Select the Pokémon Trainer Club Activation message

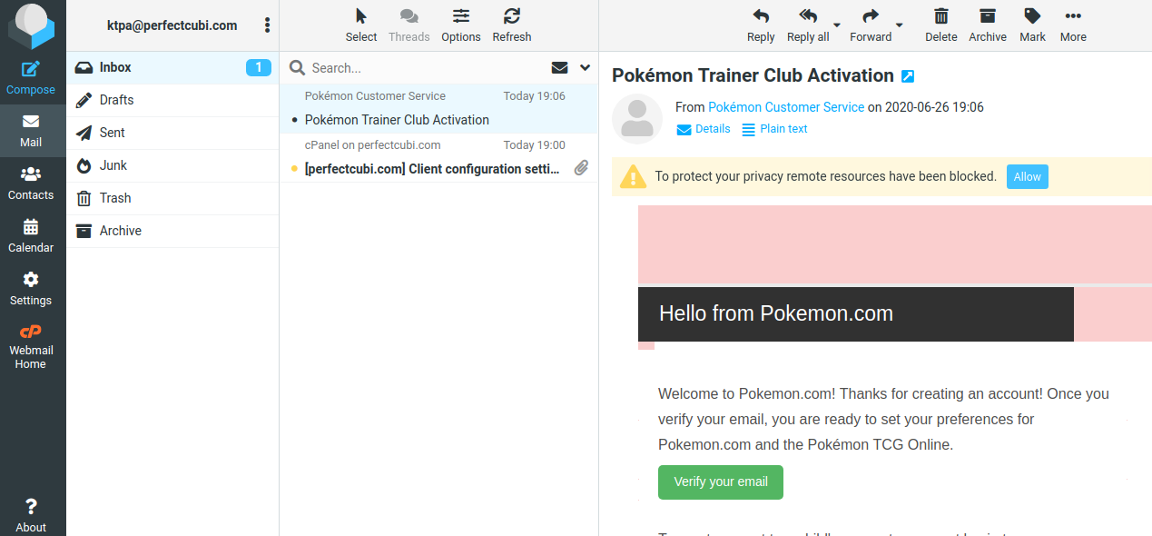(x=438, y=109)
